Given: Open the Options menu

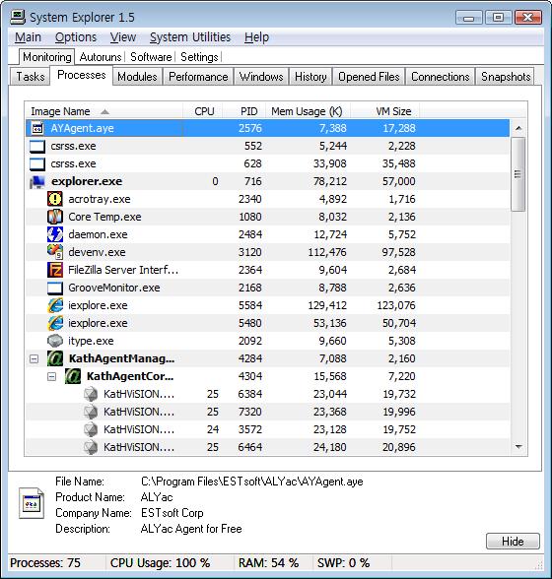Looking at the screenshot, I should (x=76, y=37).
